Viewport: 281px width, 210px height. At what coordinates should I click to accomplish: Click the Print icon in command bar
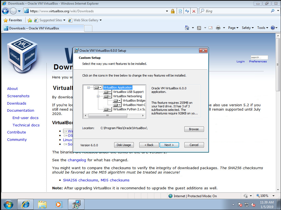(x=218, y=28)
